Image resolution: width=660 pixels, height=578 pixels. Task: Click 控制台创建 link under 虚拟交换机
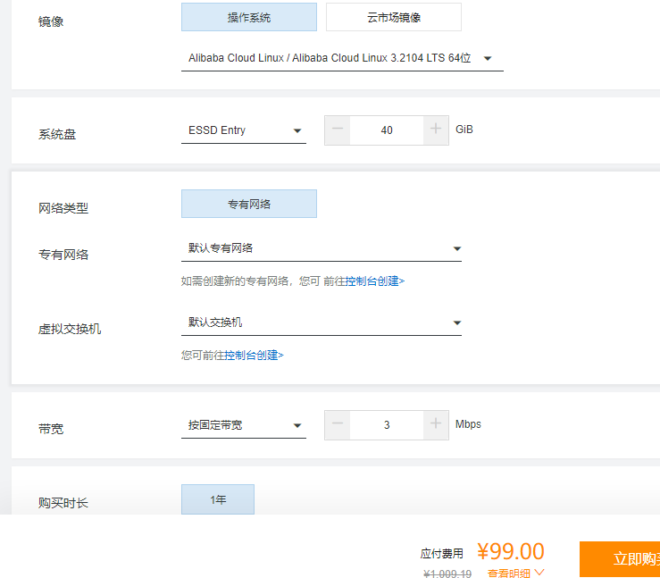[254, 355]
